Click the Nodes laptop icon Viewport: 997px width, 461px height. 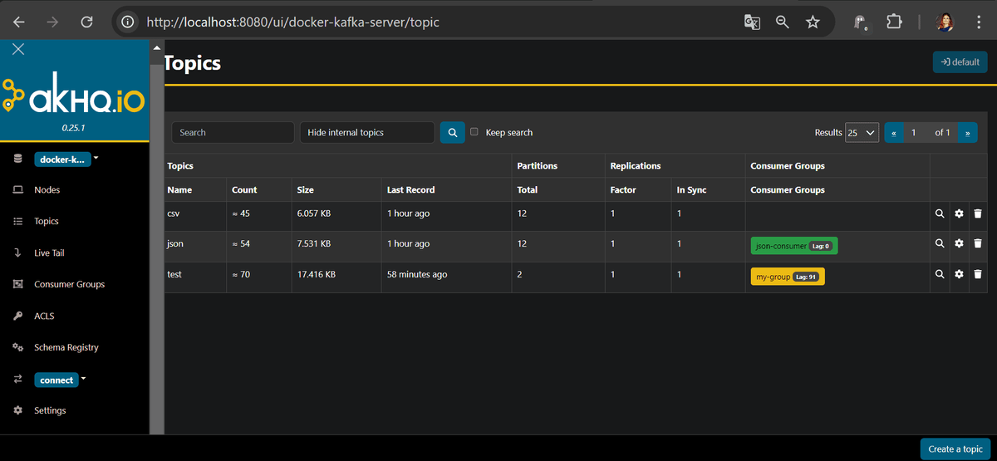pyautogui.click(x=18, y=190)
